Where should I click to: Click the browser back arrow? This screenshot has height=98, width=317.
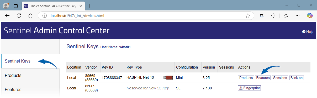pos(7,16)
